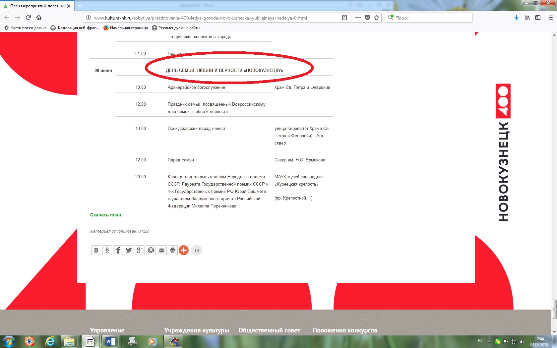
Task: Click the Google Plus share icon
Action: (140, 250)
